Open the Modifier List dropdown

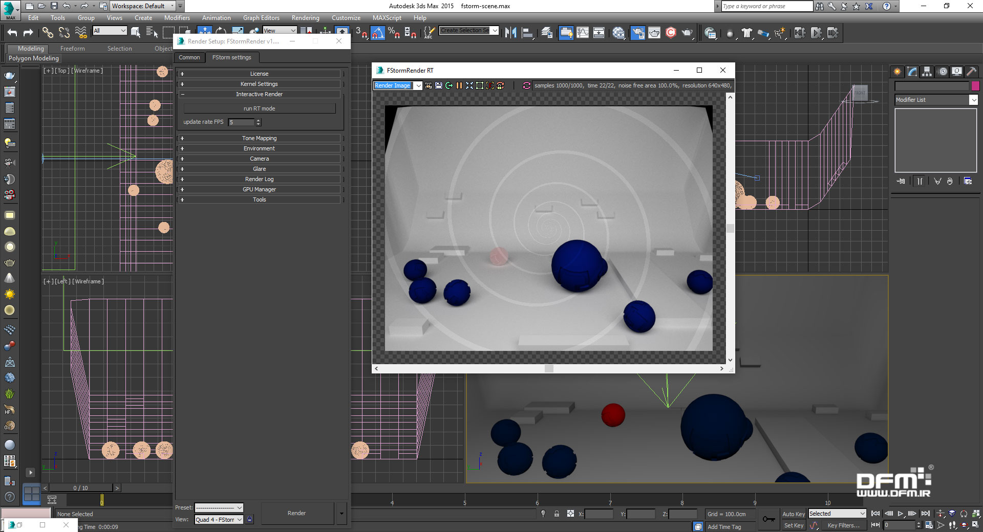[936, 100]
